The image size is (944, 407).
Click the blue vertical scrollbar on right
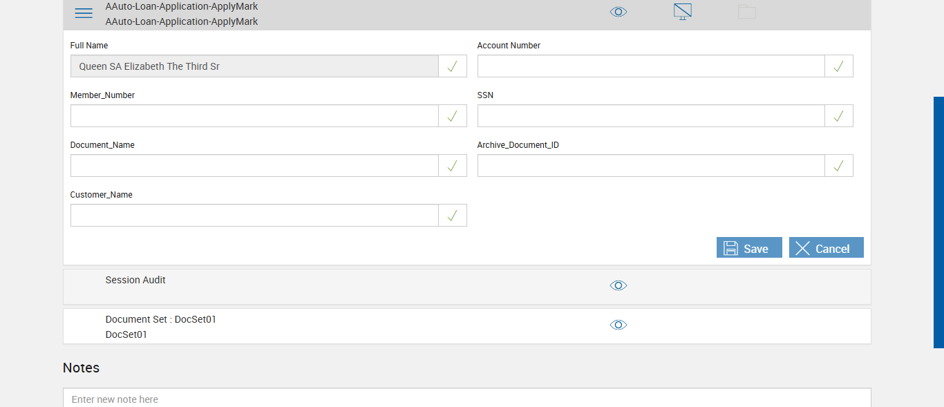pos(938,221)
